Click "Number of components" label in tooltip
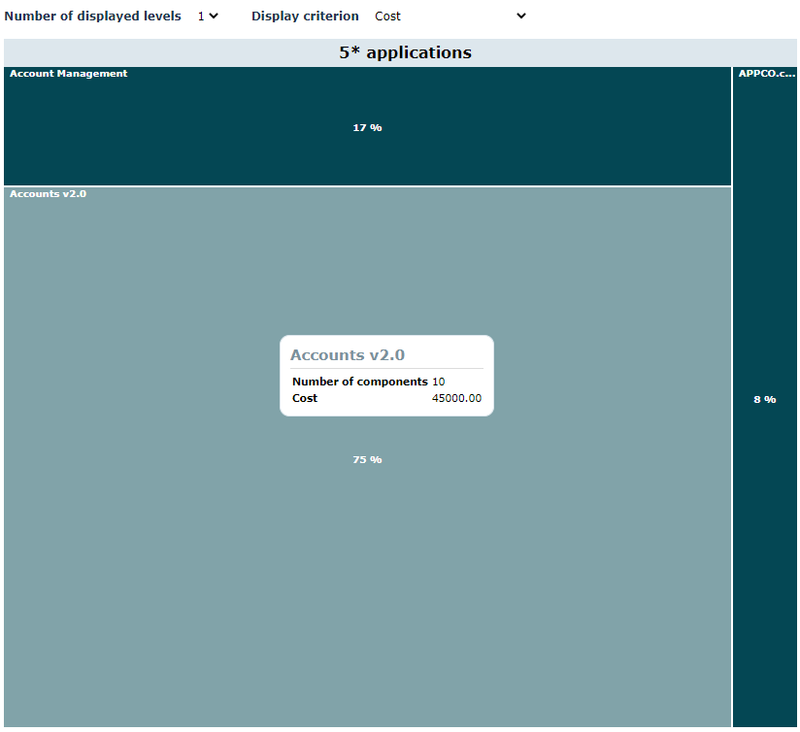 point(359,383)
